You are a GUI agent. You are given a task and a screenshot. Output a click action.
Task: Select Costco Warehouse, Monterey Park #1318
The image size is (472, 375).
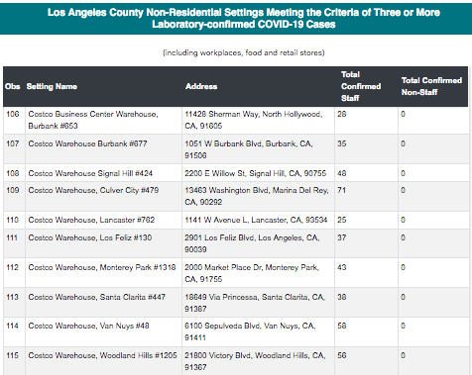click(102, 267)
